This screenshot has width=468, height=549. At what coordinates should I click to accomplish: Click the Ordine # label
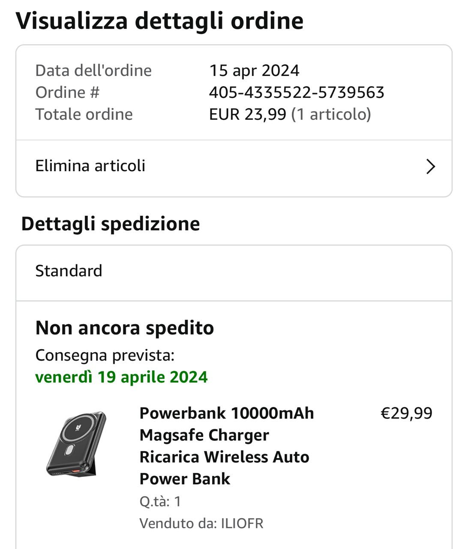67,93
